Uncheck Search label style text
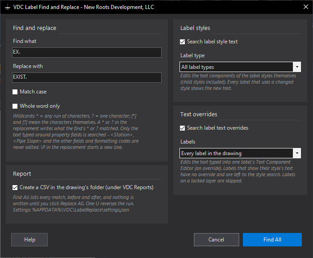313x258 pixels. click(x=183, y=42)
